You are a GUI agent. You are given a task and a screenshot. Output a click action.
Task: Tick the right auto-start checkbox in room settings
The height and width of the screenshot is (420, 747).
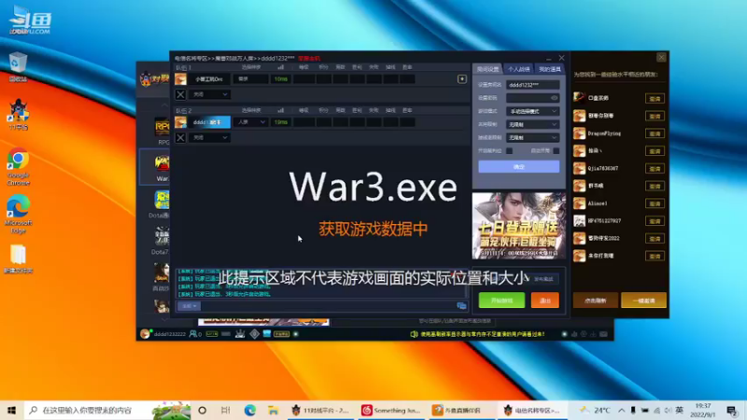556,151
